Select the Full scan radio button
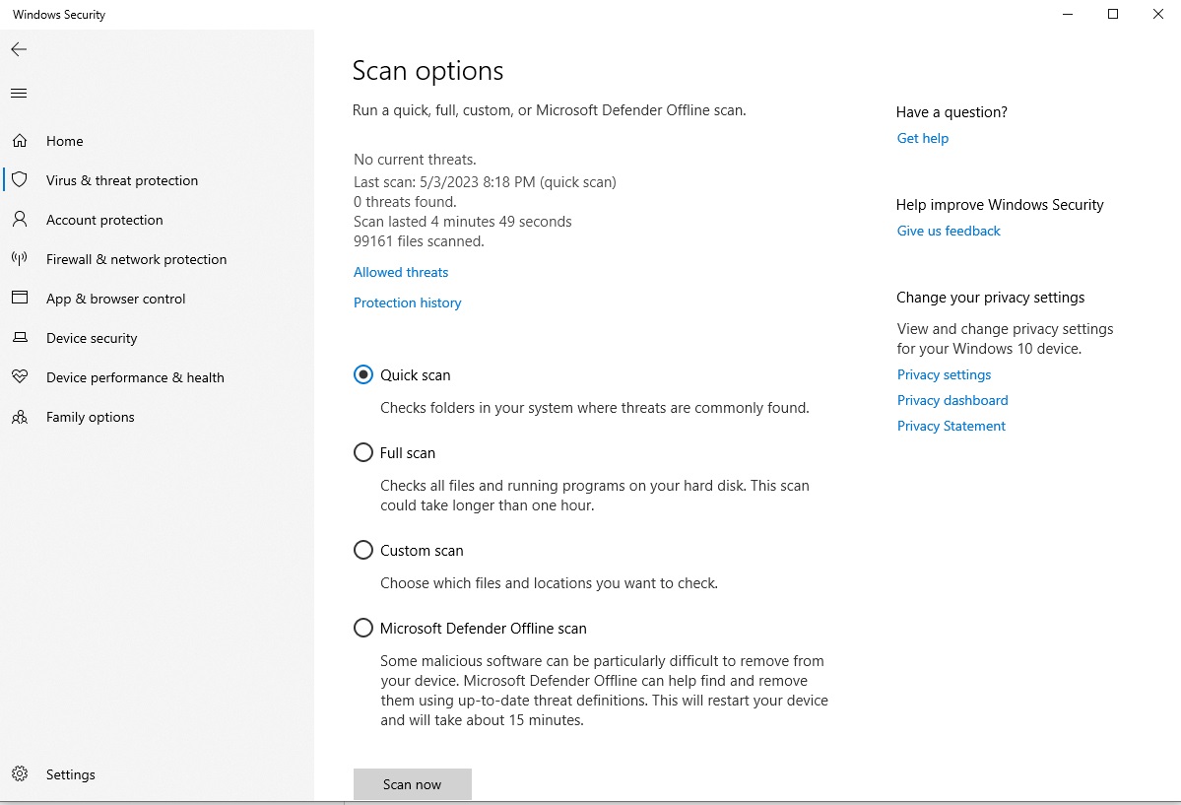The height and width of the screenshot is (805, 1181). coord(363,453)
